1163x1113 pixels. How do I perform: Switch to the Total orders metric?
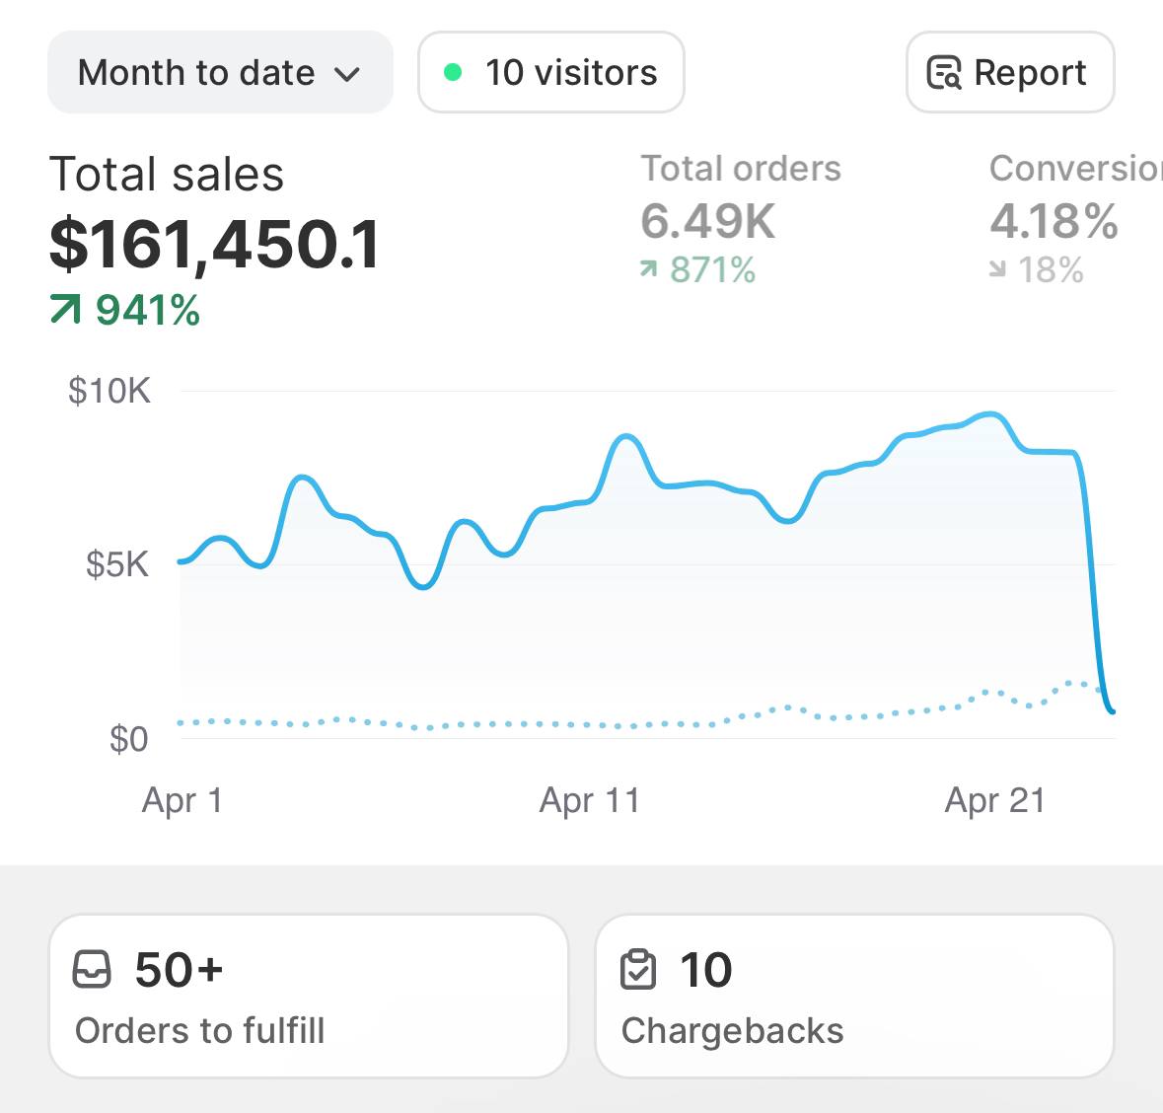[x=741, y=169]
